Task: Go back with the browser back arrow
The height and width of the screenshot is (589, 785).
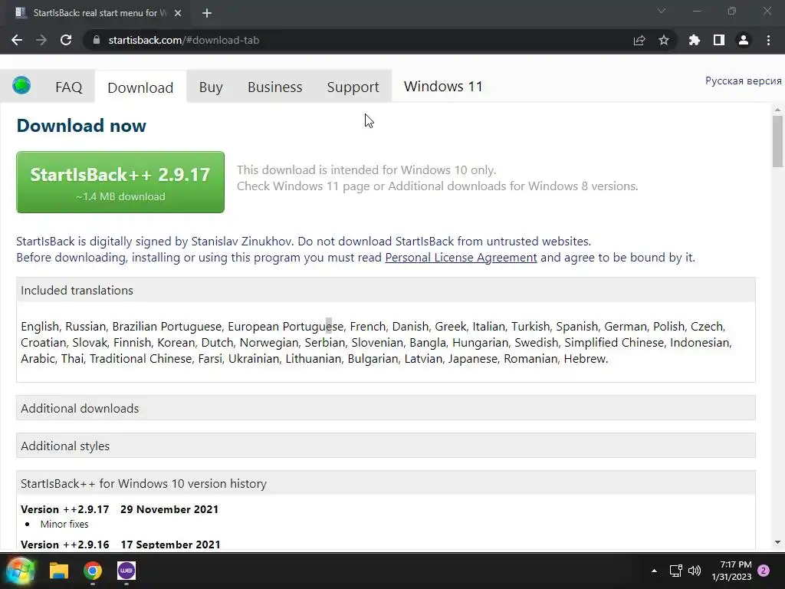Action: (17, 40)
